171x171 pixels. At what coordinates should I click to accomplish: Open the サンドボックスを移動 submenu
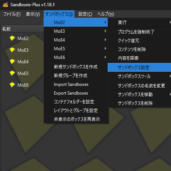[139, 94]
